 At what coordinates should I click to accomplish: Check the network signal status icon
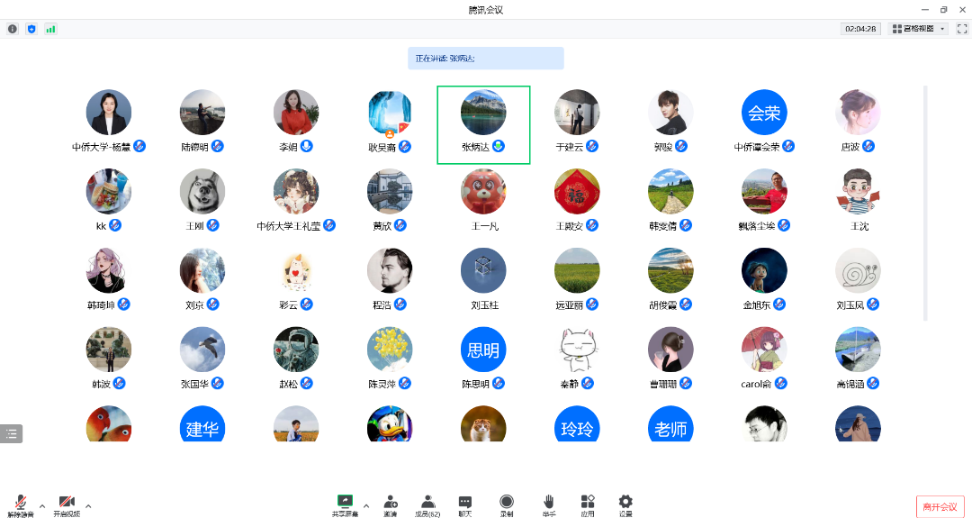click(50, 29)
